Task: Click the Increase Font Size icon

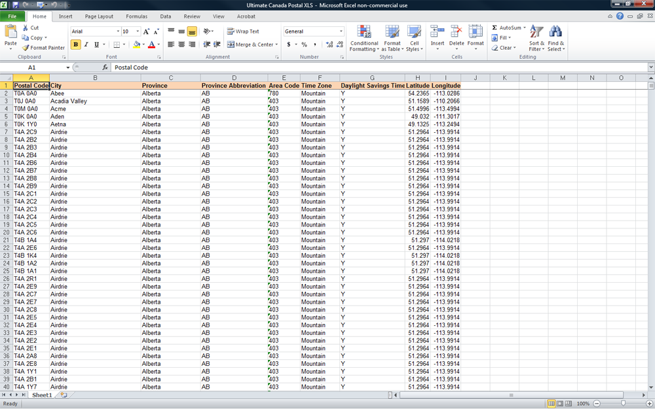Action: (x=146, y=31)
